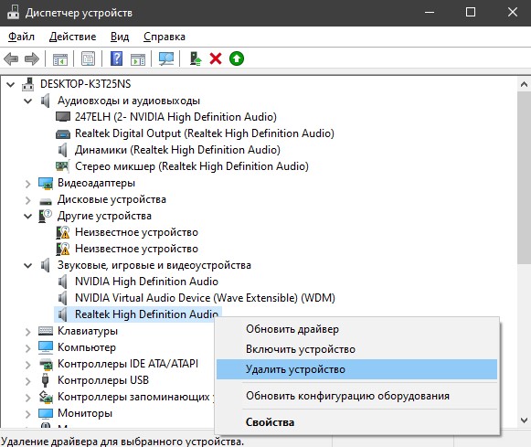Click the Forward arrow toolbar icon
Screen dimensions: 531x447
(32, 59)
